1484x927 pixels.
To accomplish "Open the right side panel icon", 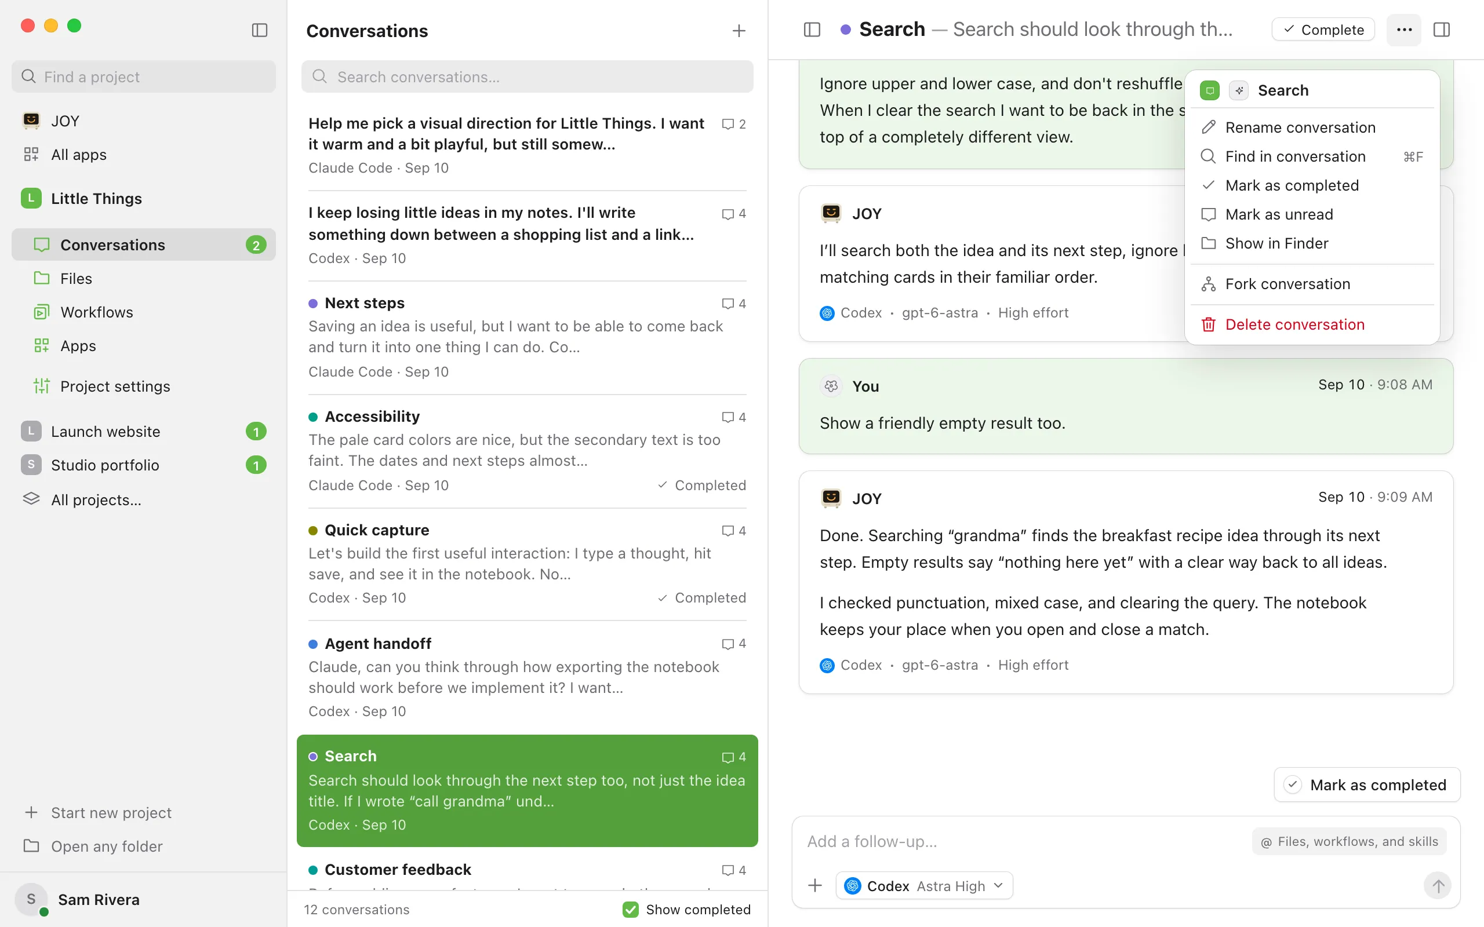I will 1442,30.
